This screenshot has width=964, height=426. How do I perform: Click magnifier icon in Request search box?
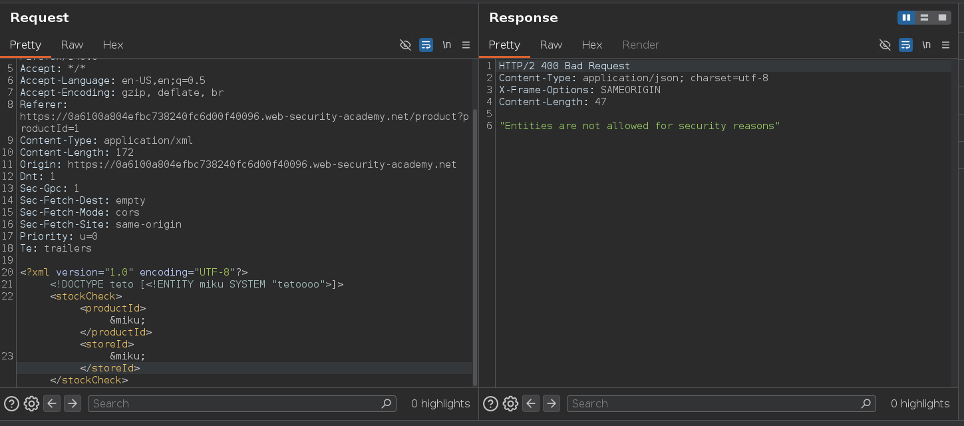(386, 403)
